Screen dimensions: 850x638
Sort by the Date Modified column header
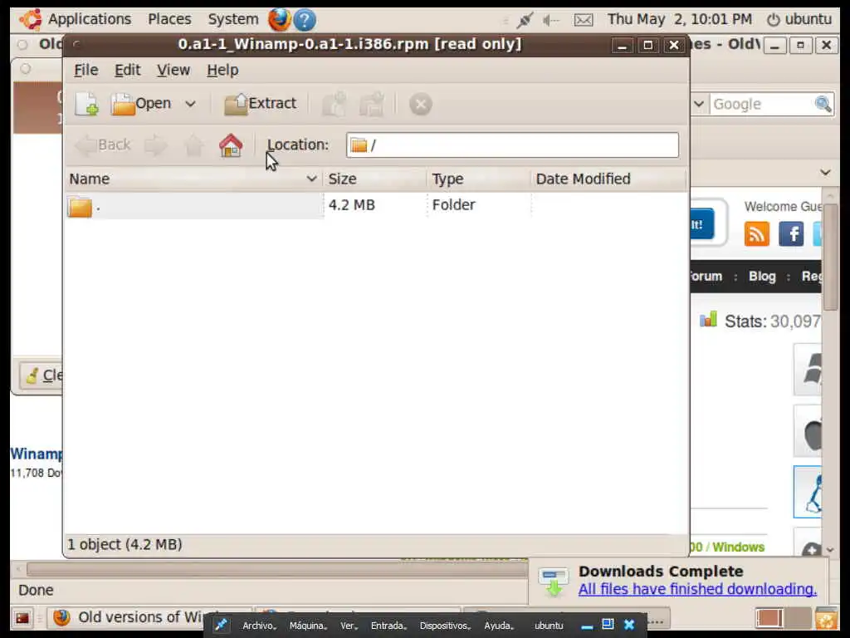(x=608, y=179)
